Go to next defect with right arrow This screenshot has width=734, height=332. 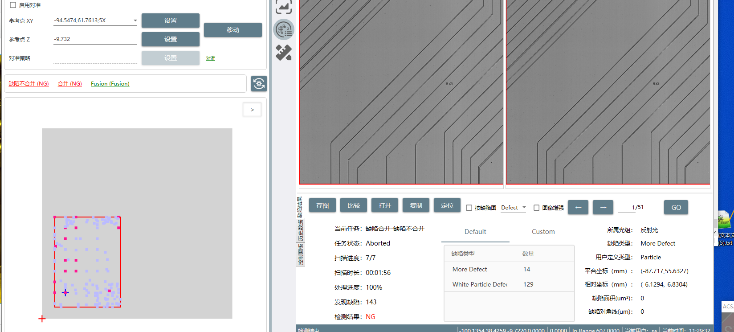click(x=603, y=207)
